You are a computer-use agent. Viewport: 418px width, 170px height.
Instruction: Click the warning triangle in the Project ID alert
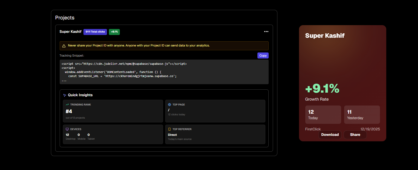point(63,45)
